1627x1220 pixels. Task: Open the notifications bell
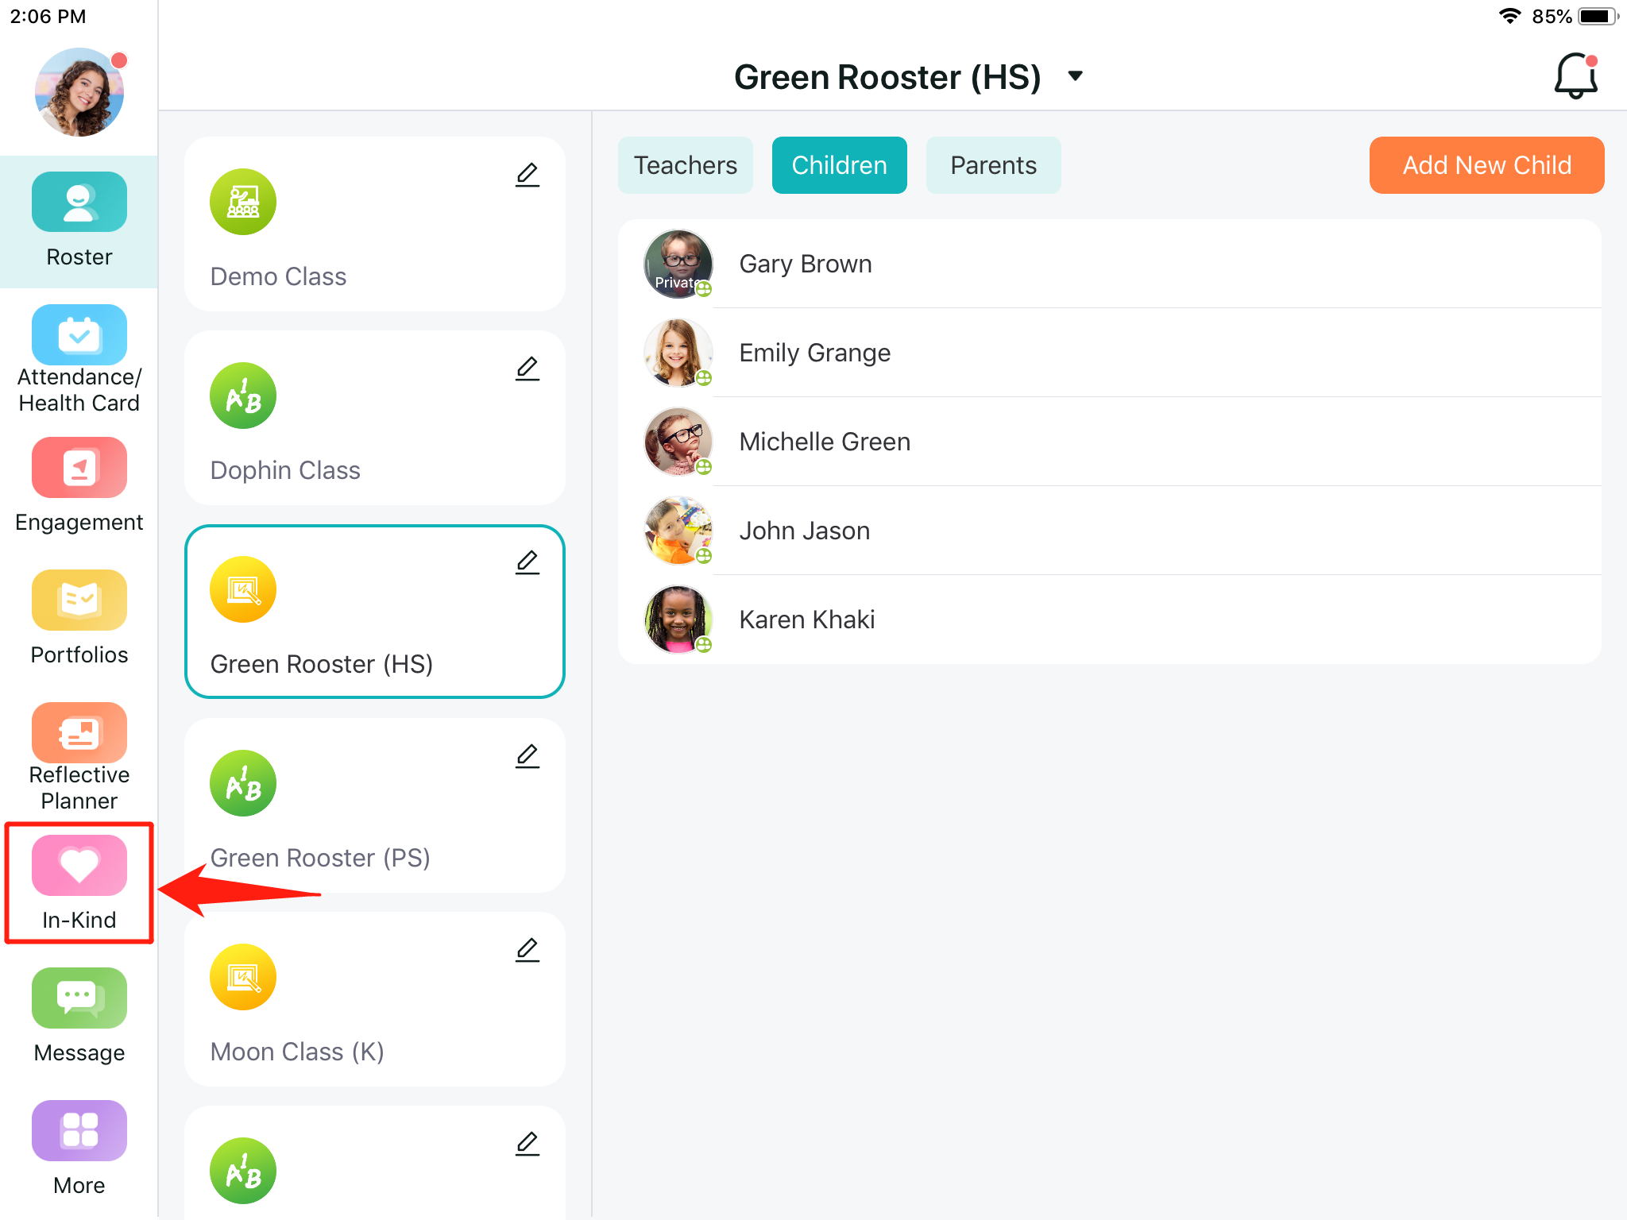click(1576, 76)
